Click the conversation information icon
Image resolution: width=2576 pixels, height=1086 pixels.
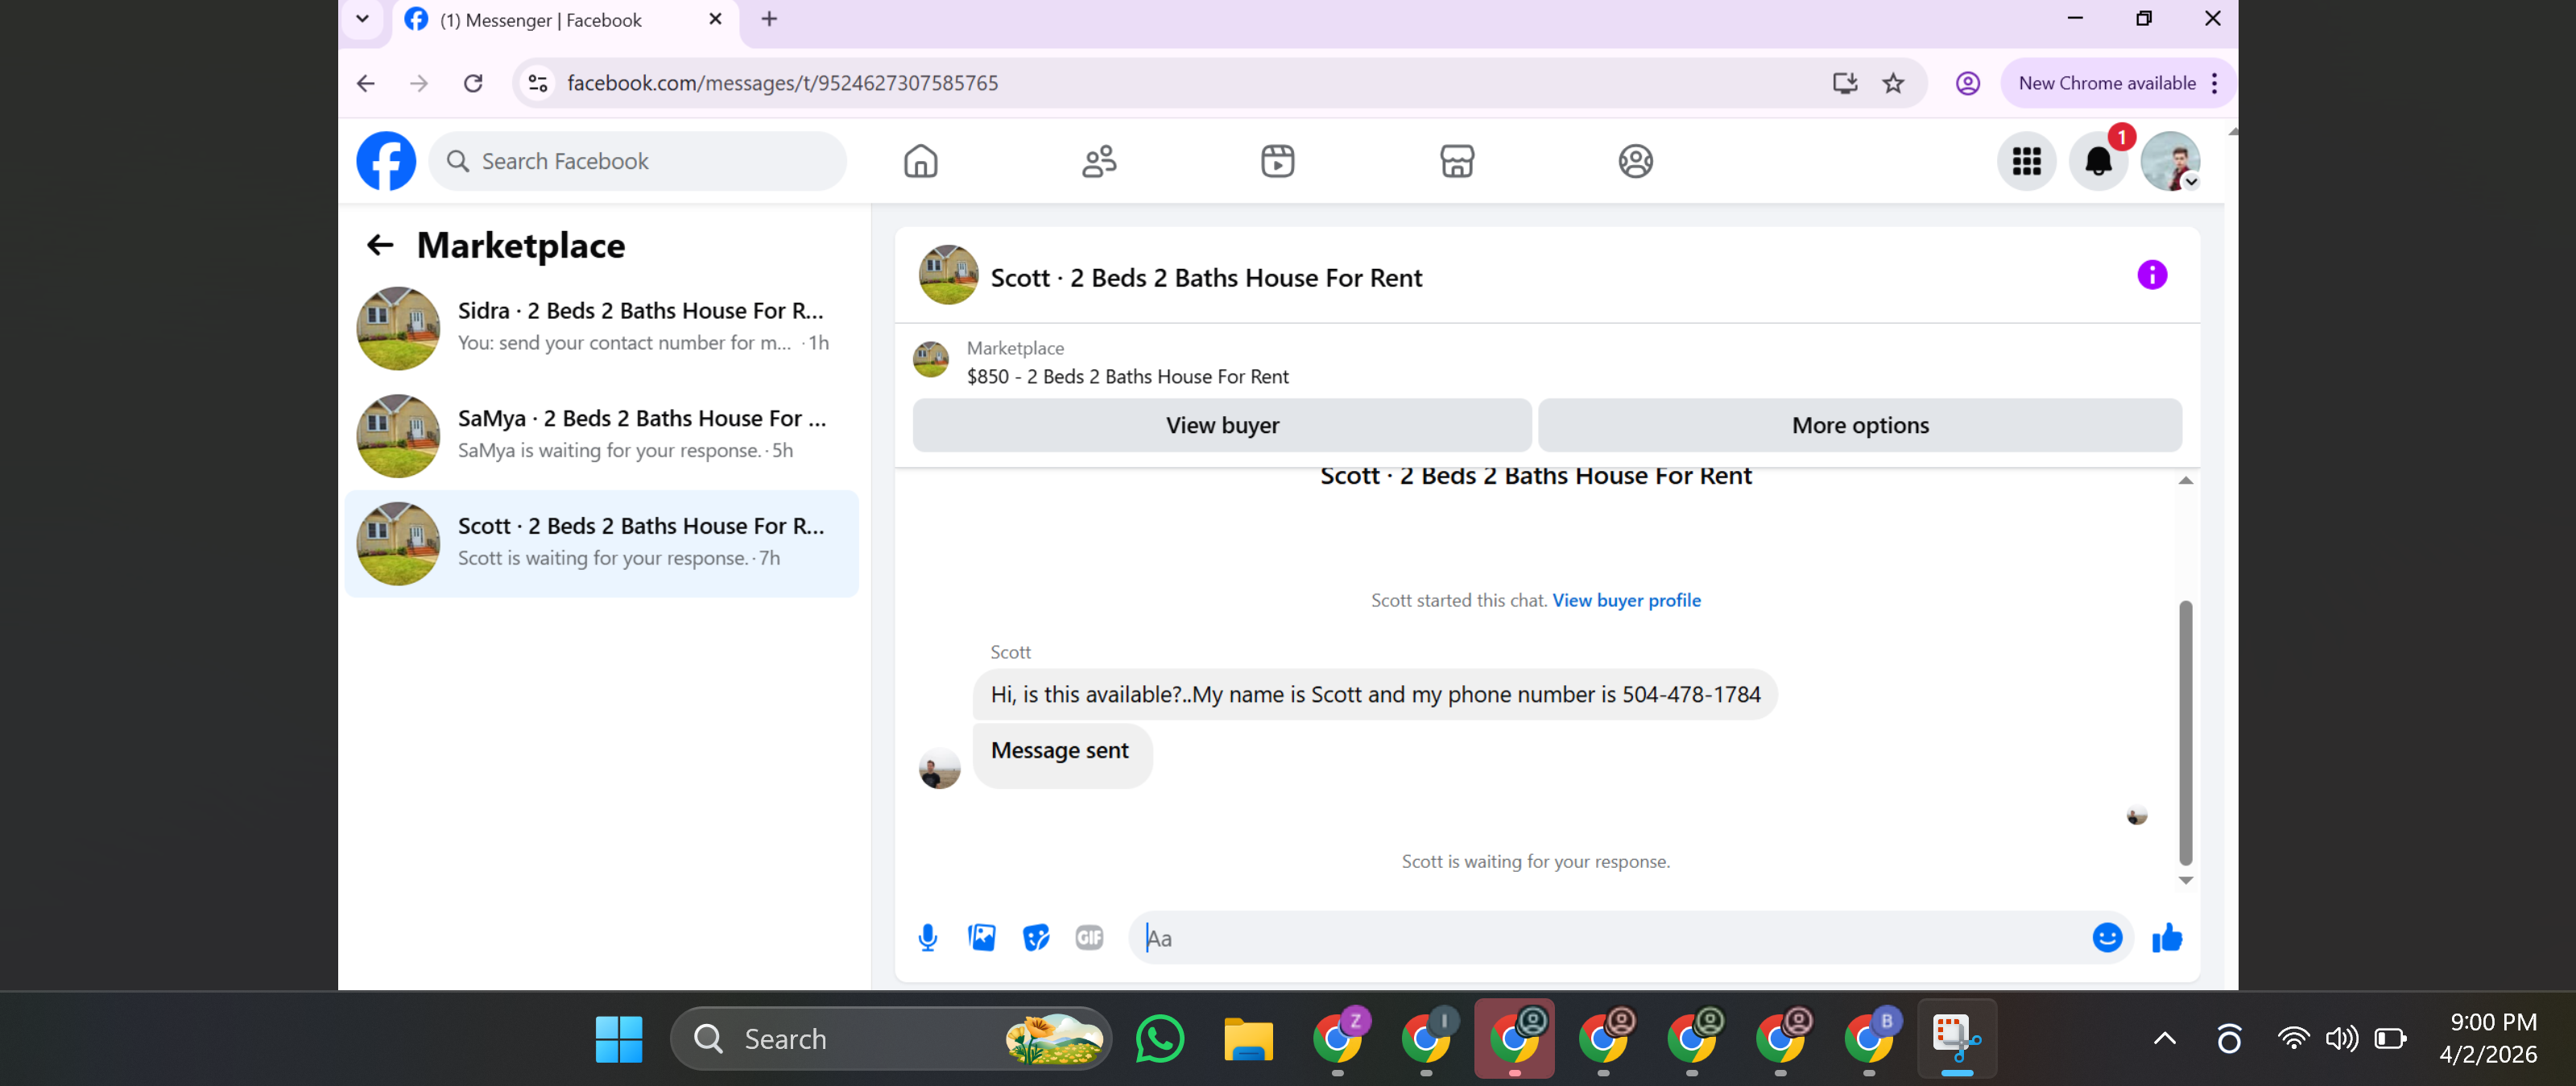2152,275
